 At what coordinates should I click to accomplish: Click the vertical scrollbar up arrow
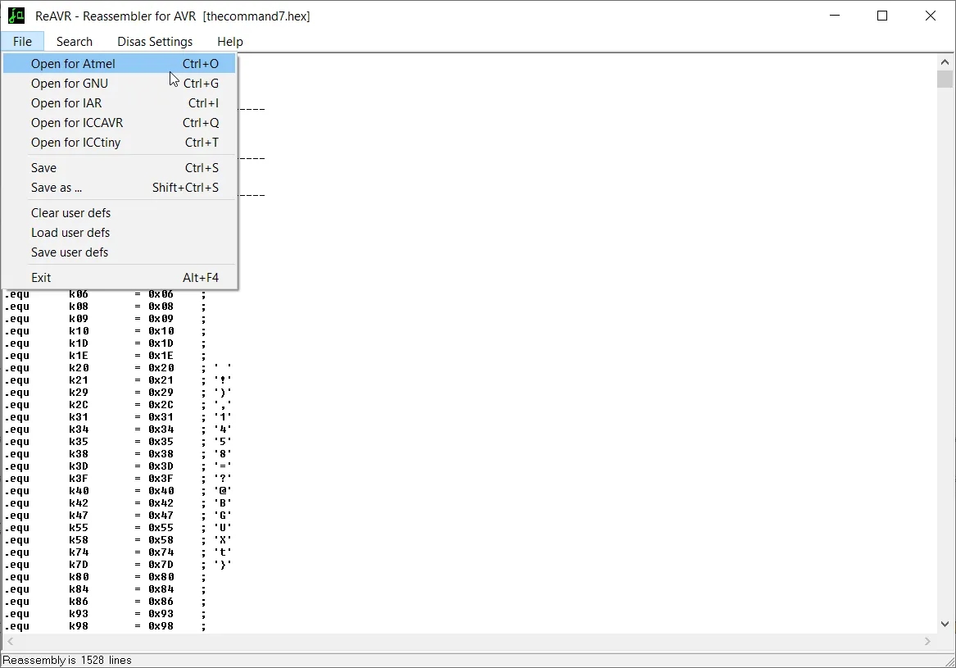click(945, 62)
